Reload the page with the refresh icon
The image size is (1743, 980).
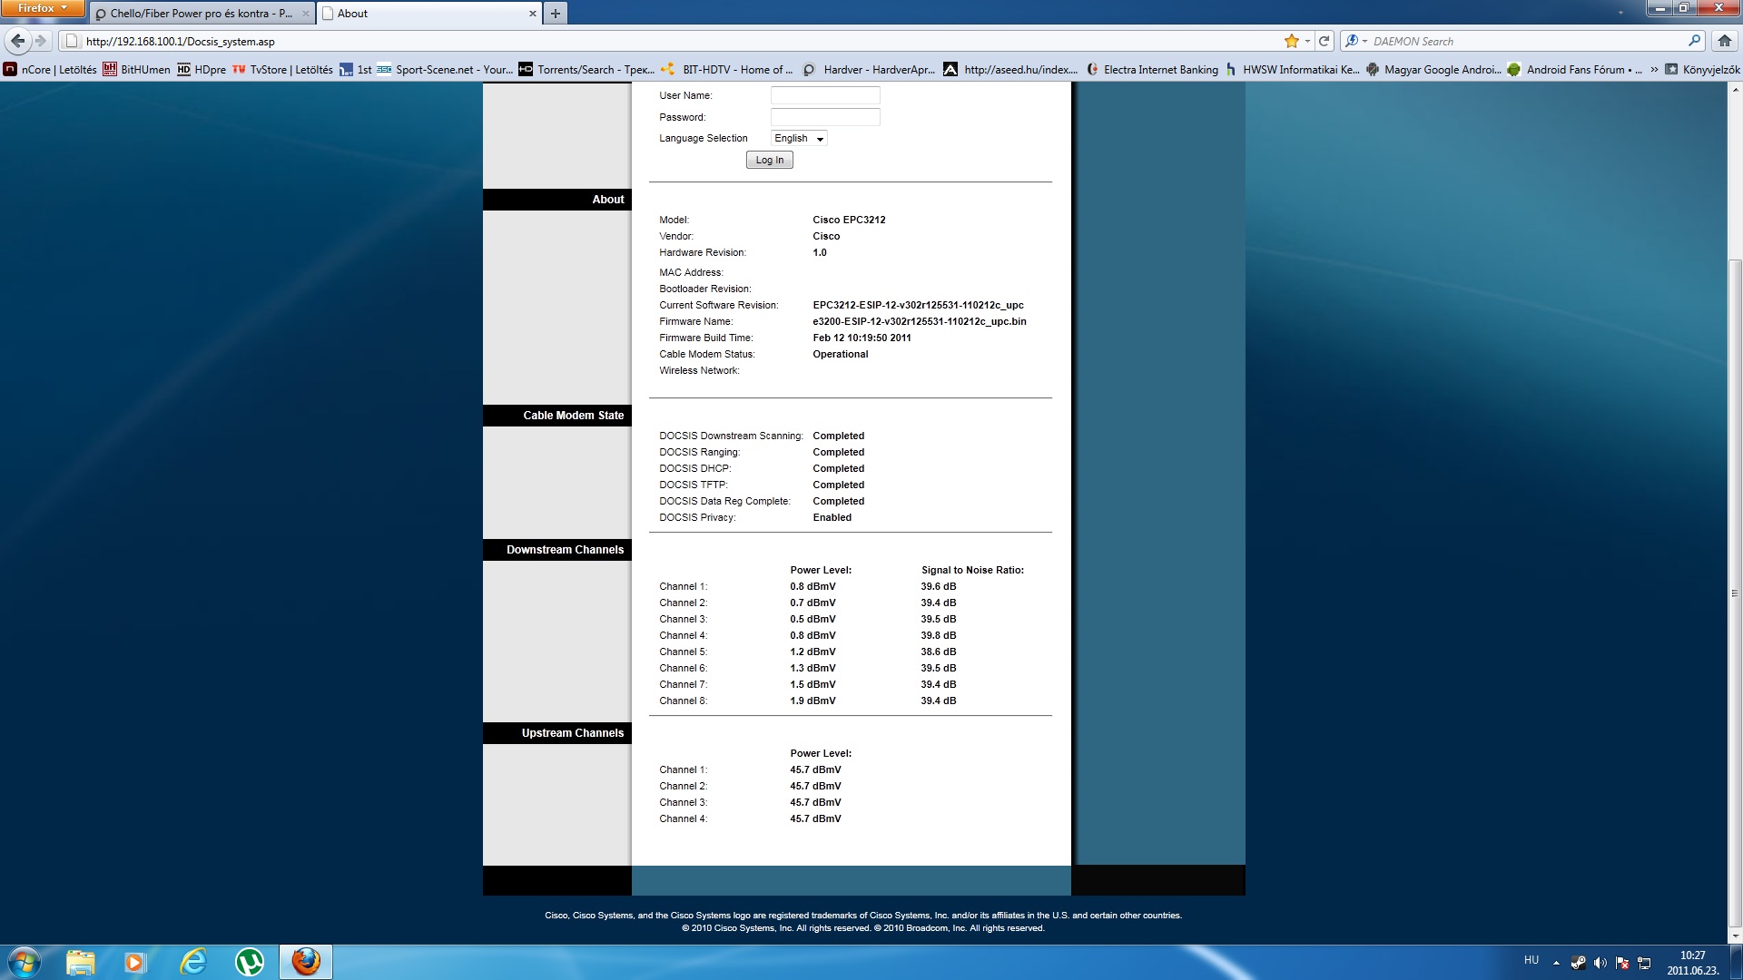[1324, 41]
